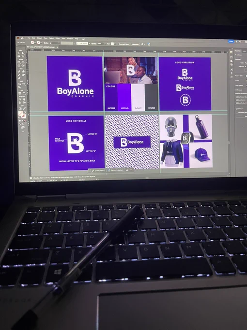Open the Search magnifier at top right
Screen dimensions: 247x330
point(240,42)
